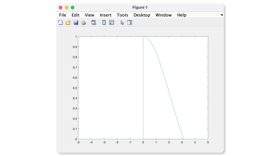Insert a colorbar from the toolbar
The image size is (280, 156).
click(x=104, y=22)
